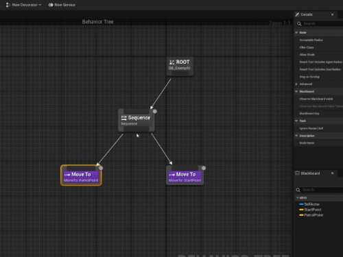This screenshot has height=257, width=343.
Task: Select the Node Name property
Action: point(307,143)
